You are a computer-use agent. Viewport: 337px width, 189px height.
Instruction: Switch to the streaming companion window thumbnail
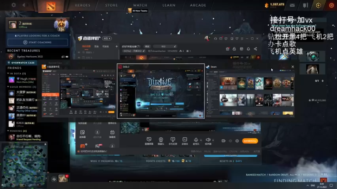tap(78, 91)
